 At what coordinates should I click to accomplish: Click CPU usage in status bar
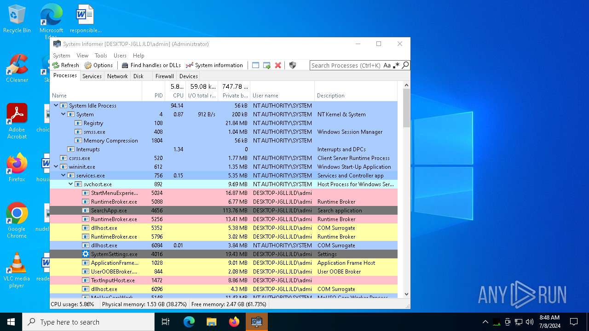click(72, 304)
